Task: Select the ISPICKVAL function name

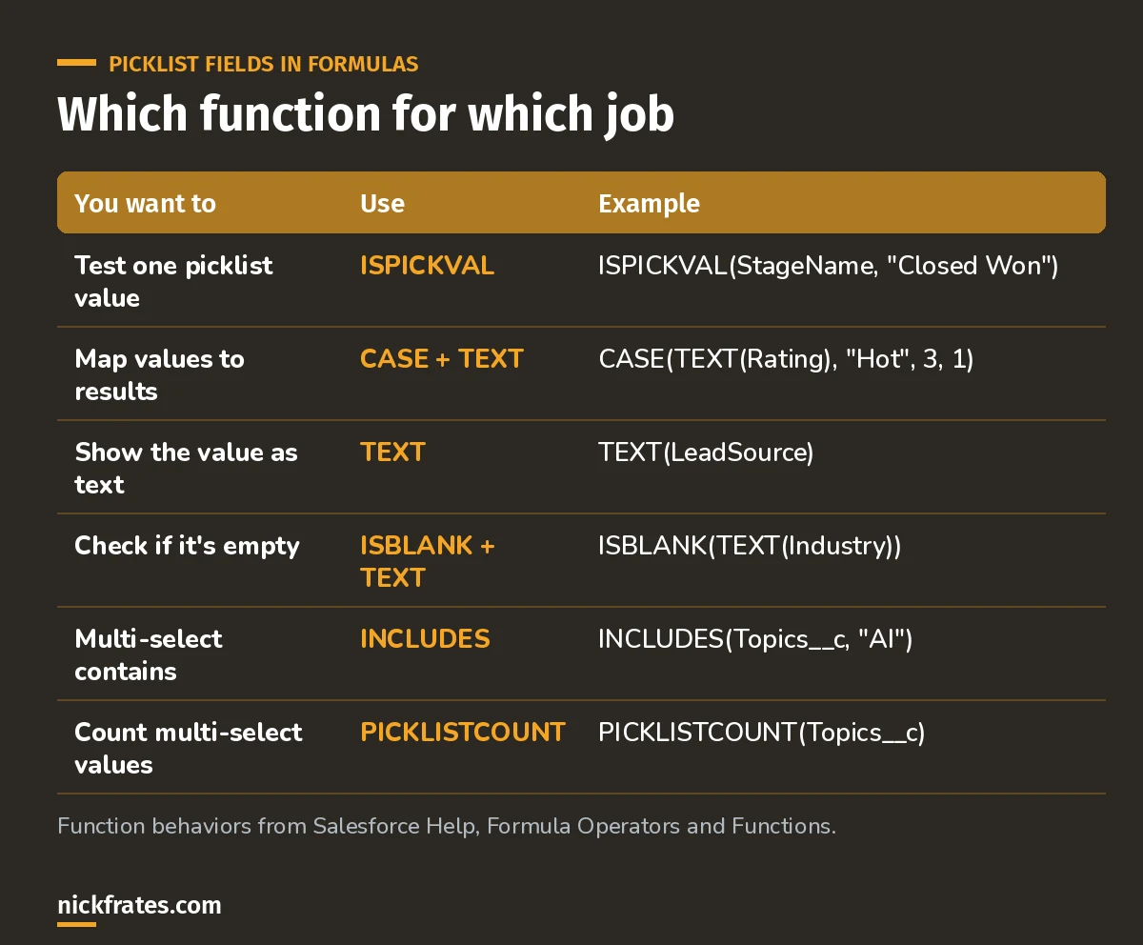Action: click(x=427, y=265)
